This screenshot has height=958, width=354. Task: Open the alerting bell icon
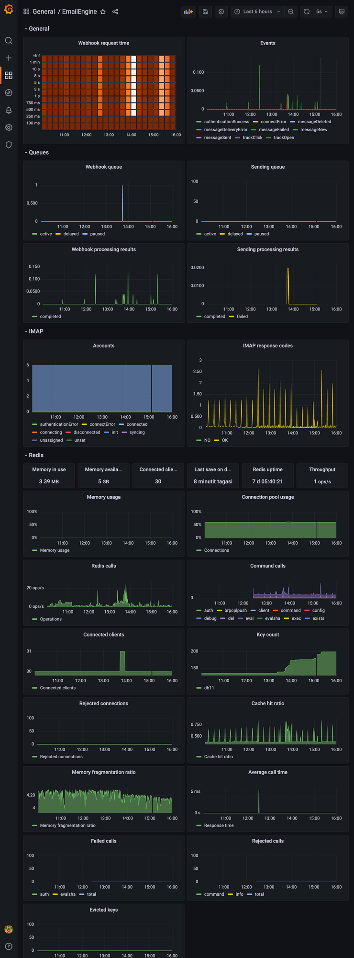click(9, 110)
